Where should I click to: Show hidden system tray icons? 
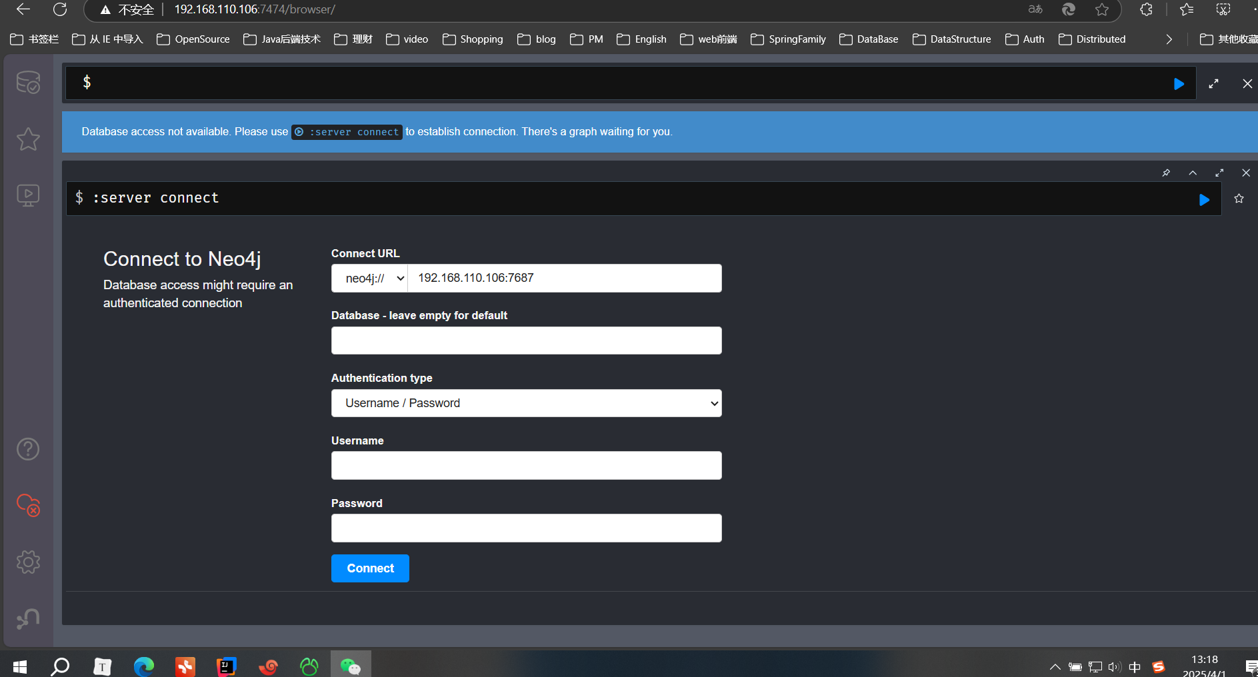(1055, 666)
